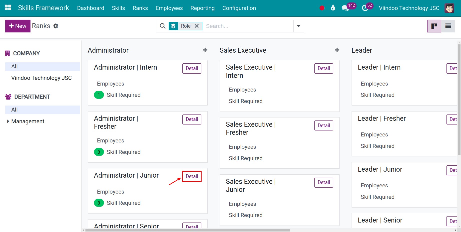This screenshot has width=461, height=232.
Task: Click Employees on Sales Executive Intern card
Action: (x=242, y=90)
